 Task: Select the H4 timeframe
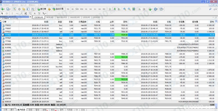coord(90,9)
